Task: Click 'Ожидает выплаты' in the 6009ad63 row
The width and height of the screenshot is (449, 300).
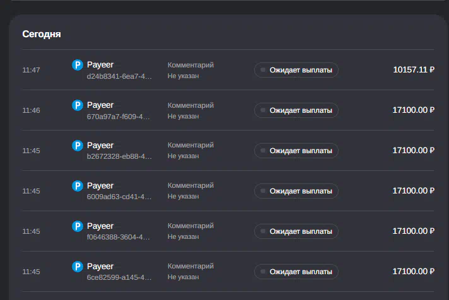Action: 296,191
